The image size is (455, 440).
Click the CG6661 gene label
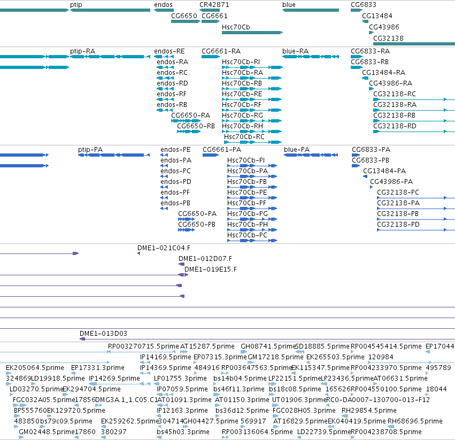[x=215, y=16]
